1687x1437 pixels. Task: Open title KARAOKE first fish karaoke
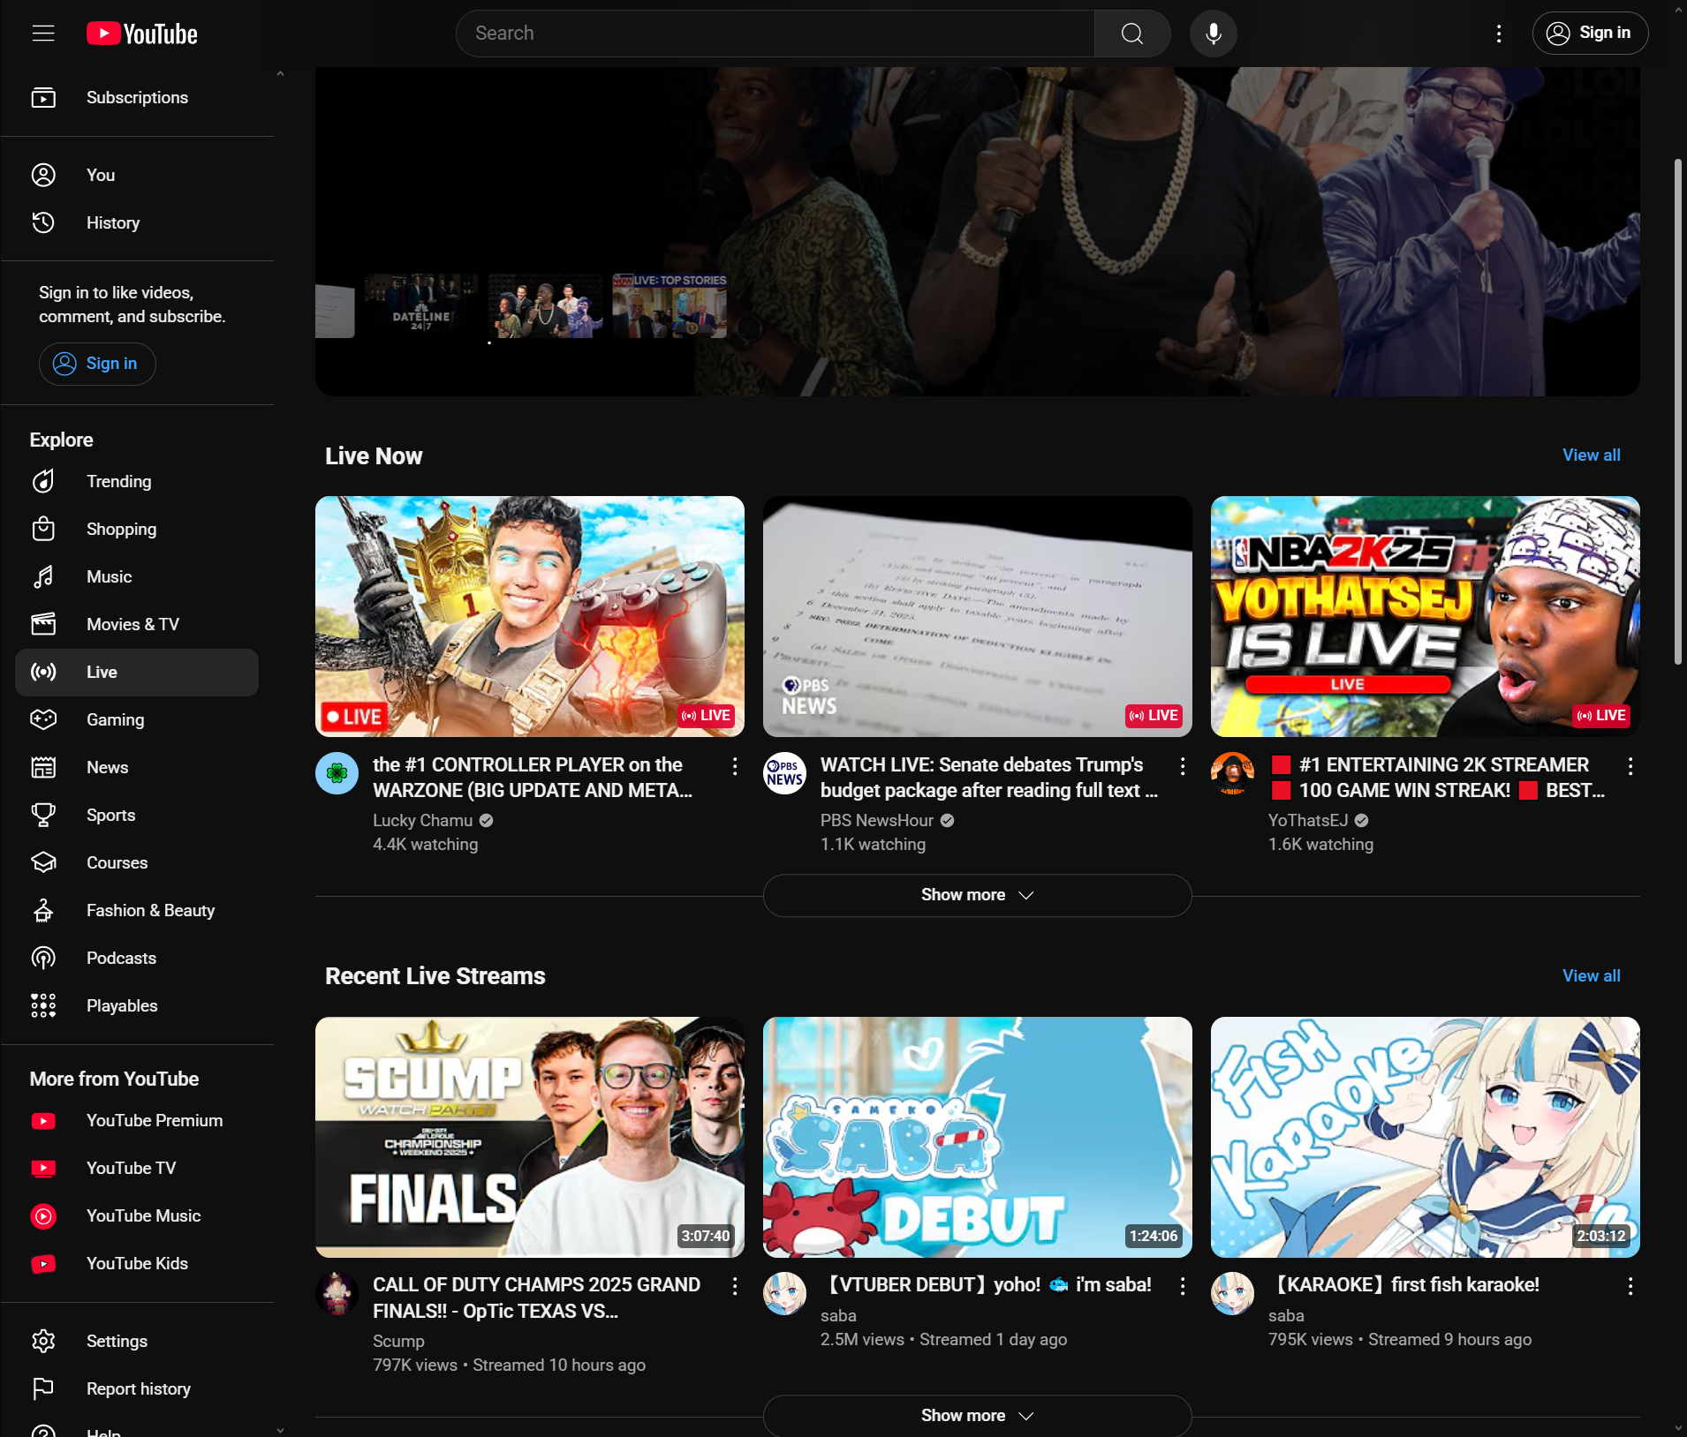[1403, 1285]
